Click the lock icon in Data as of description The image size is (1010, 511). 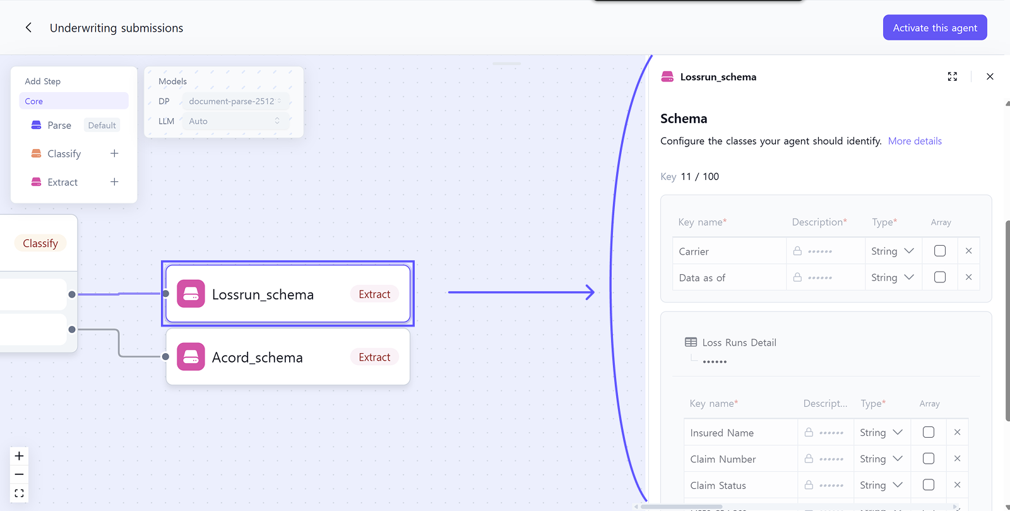tap(797, 277)
